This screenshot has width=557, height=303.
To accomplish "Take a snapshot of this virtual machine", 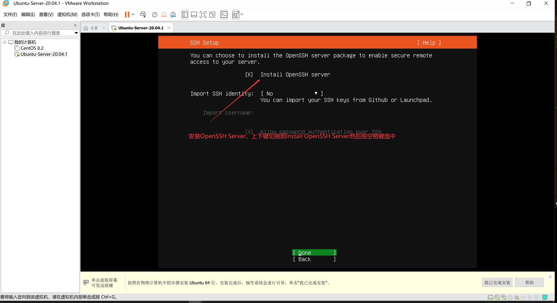I will pyautogui.click(x=155, y=14).
